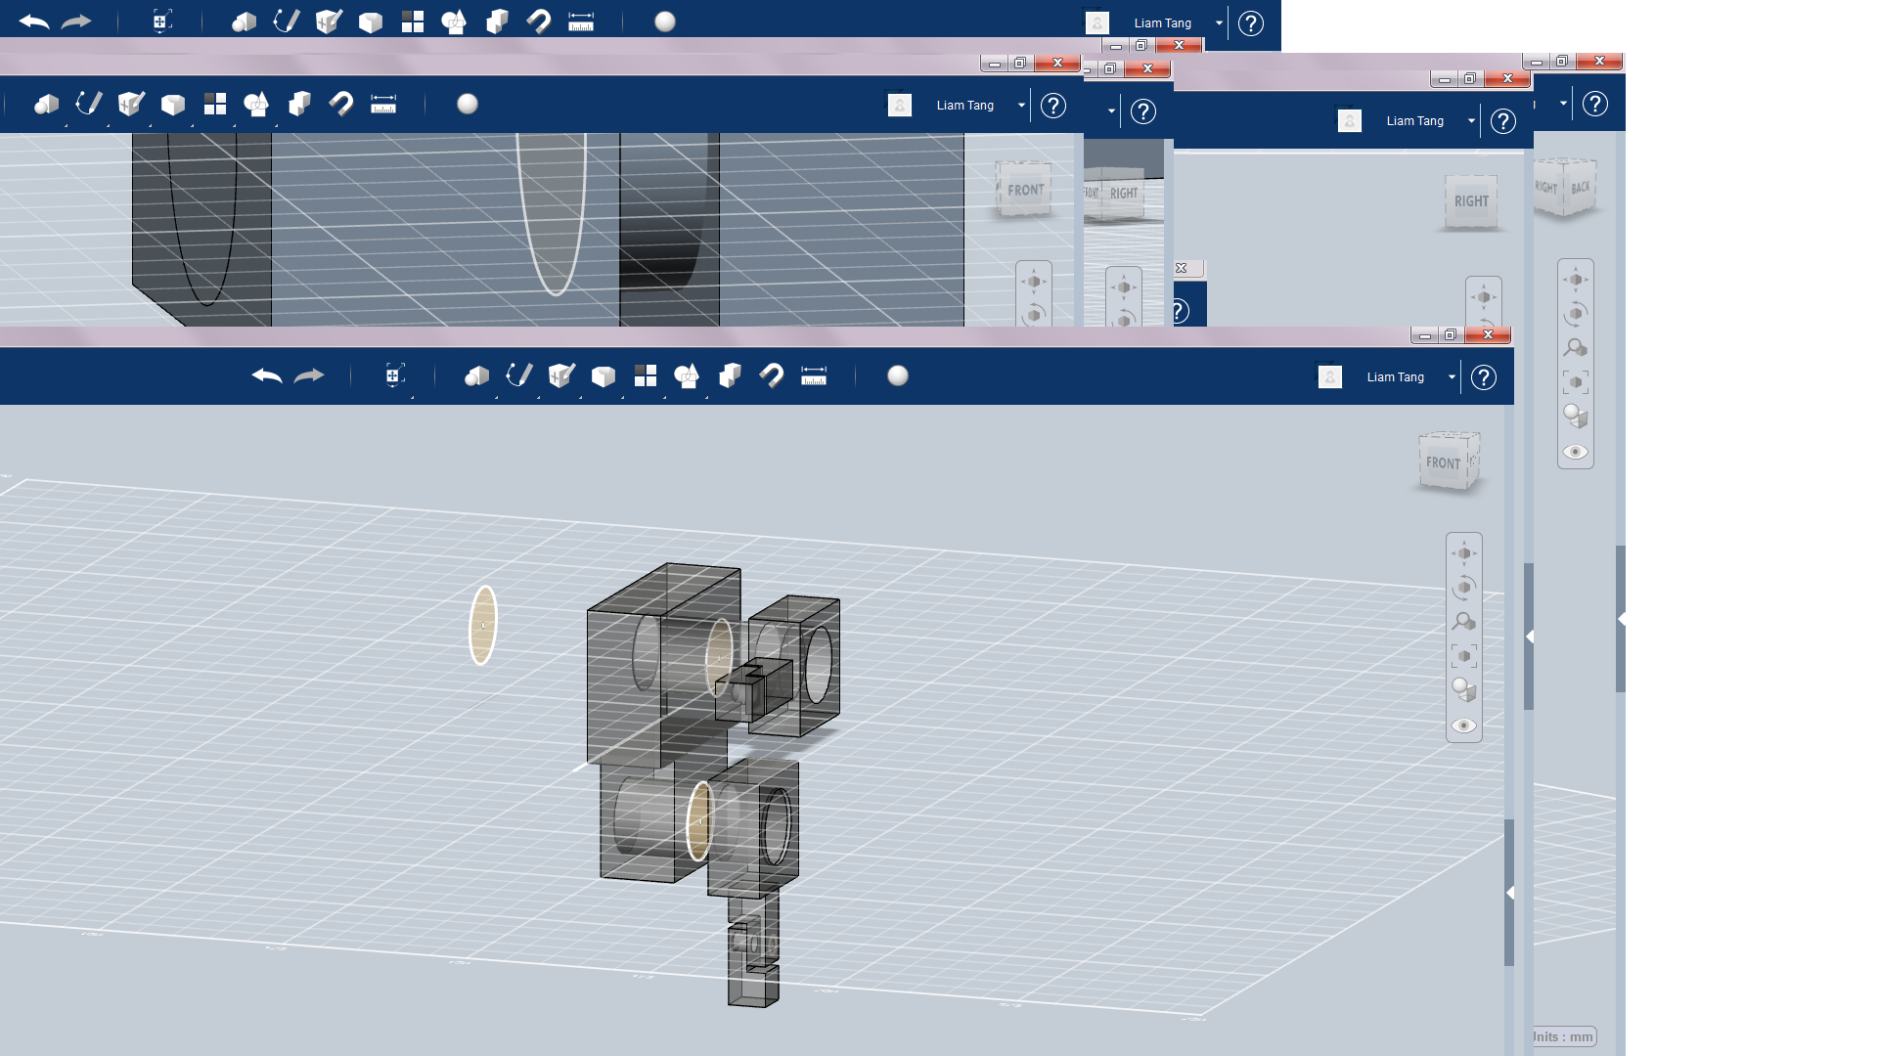Image resolution: width=1878 pixels, height=1056 pixels.
Task: Click the Help icon in the second window toolbar
Action: [1053, 106]
